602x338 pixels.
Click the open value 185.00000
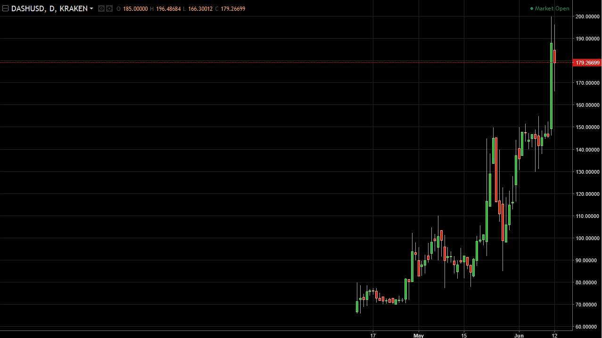(135, 8)
